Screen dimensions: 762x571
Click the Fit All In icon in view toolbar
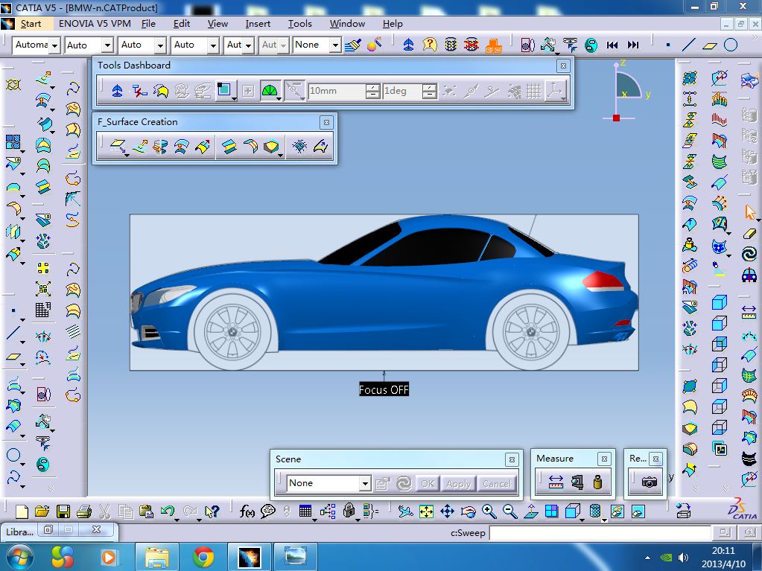[426, 511]
